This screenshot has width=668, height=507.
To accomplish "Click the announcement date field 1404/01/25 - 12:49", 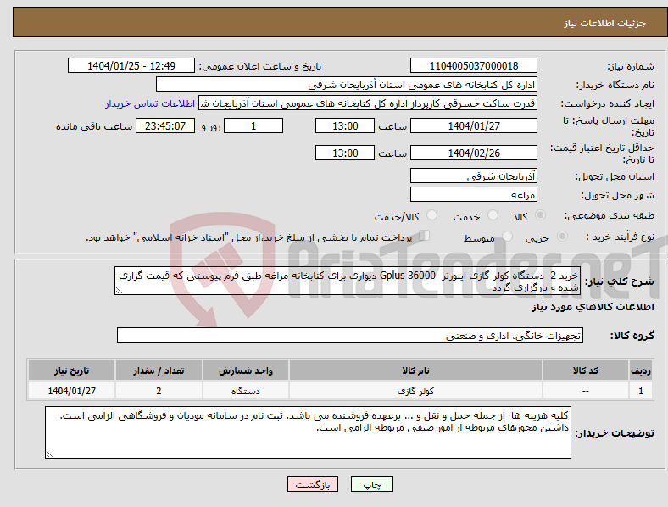I will point(131,65).
